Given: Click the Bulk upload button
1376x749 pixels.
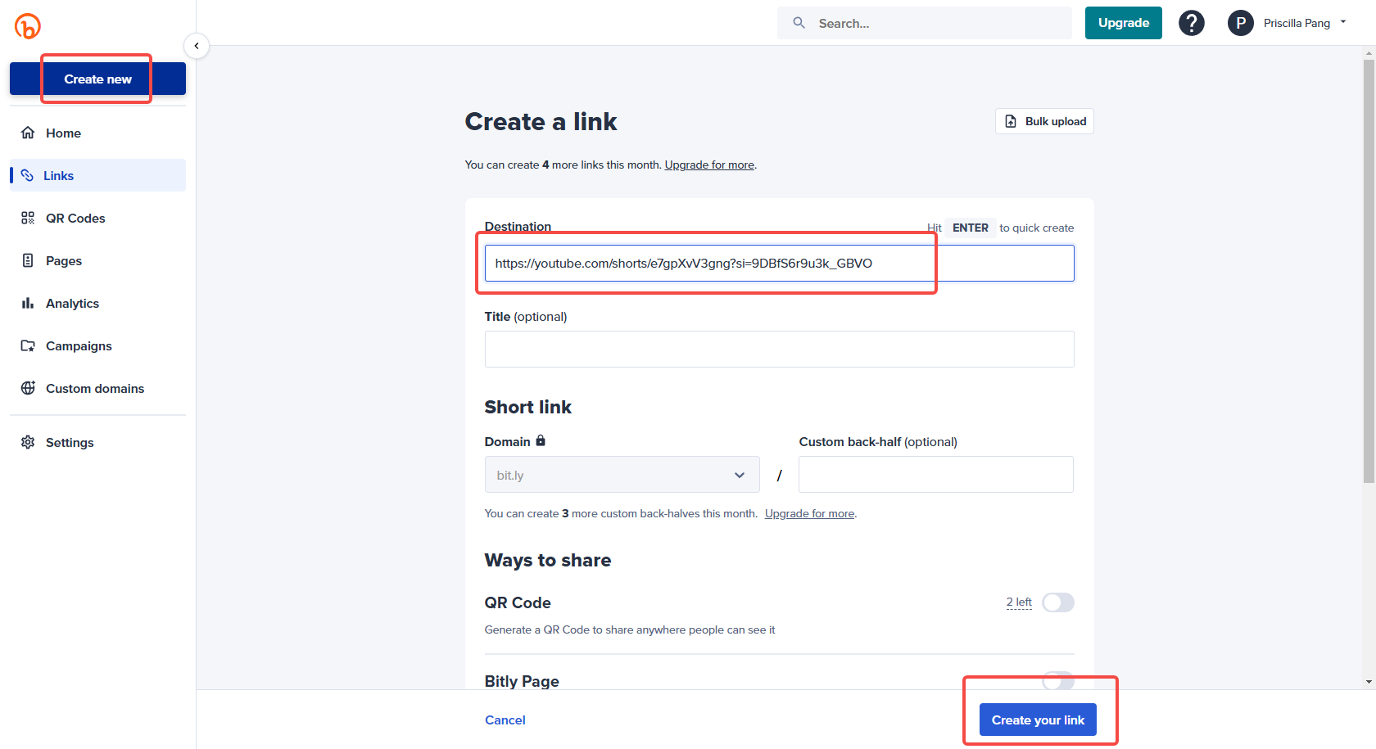Looking at the screenshot, I should click(x=1044, y=121).
